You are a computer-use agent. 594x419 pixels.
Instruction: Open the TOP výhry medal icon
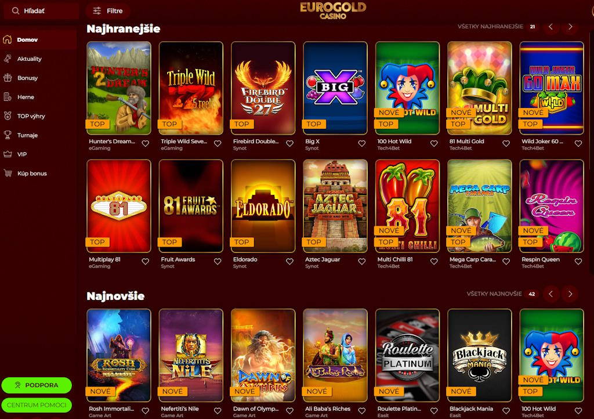pos(8,116)
